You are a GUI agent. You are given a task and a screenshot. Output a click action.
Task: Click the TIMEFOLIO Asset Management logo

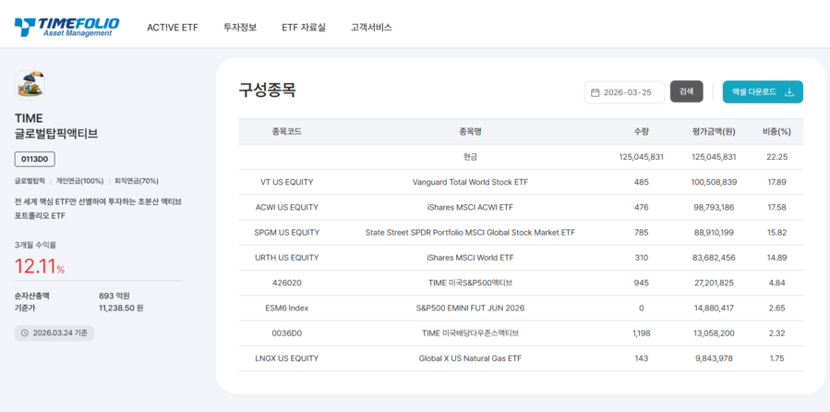point(65,27)
